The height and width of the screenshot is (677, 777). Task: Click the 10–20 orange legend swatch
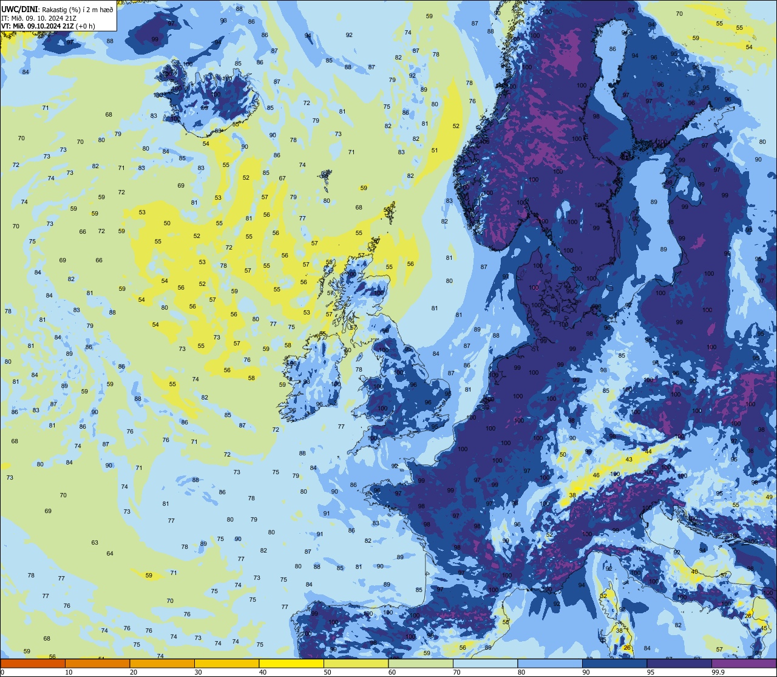coord(97,663)
